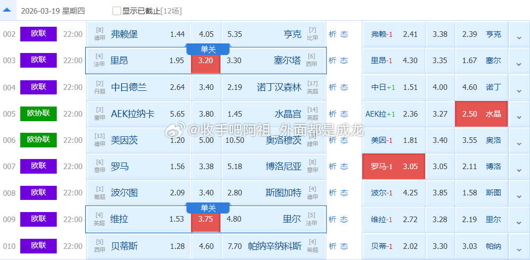This screenshot has width=530, height=260.
Task: Open 析 analysis for 贝蒂斯 match
Action: tap(332, 246)
